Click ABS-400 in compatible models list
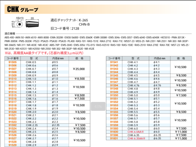196x147 pixels. (x=9, y=37)
